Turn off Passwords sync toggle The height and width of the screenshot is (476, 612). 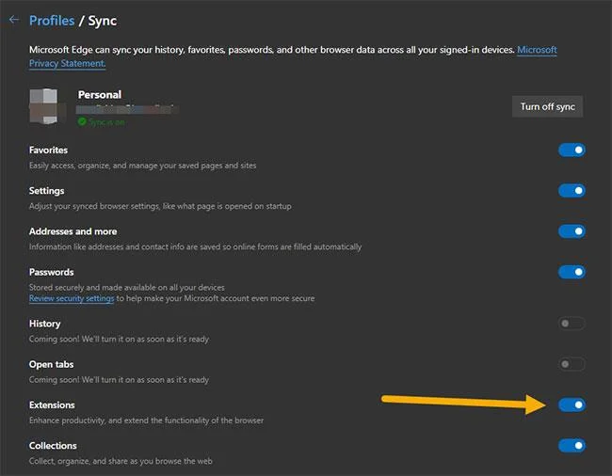tap(572, 272)
